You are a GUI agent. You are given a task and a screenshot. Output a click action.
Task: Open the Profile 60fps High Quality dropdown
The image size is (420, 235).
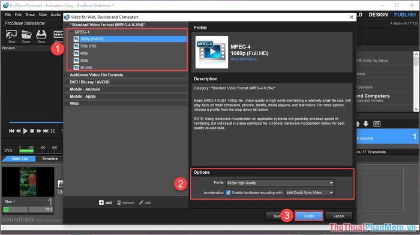coord(280,183)
